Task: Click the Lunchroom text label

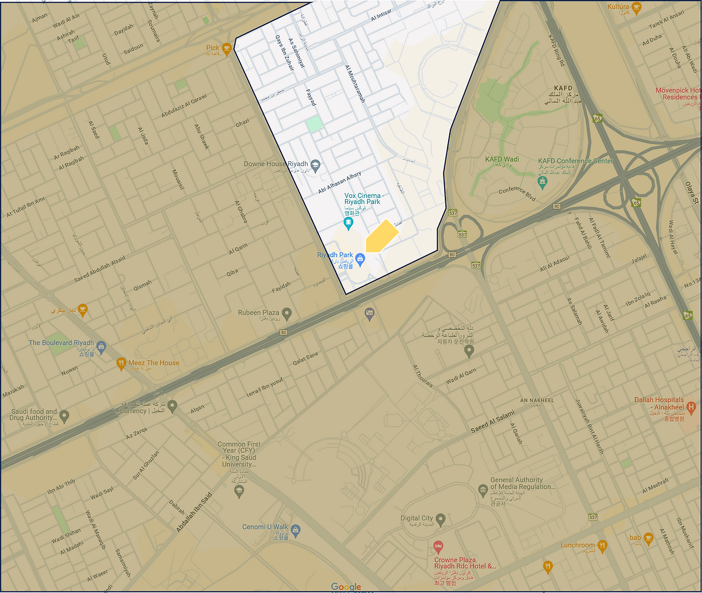Action: [578, 545]
